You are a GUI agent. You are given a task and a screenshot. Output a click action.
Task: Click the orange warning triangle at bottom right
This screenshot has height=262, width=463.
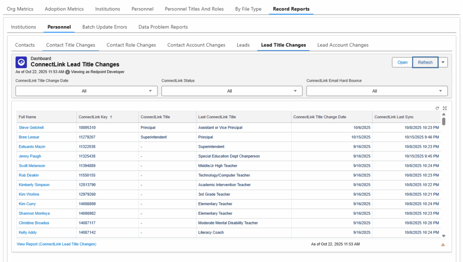point(443,244)
